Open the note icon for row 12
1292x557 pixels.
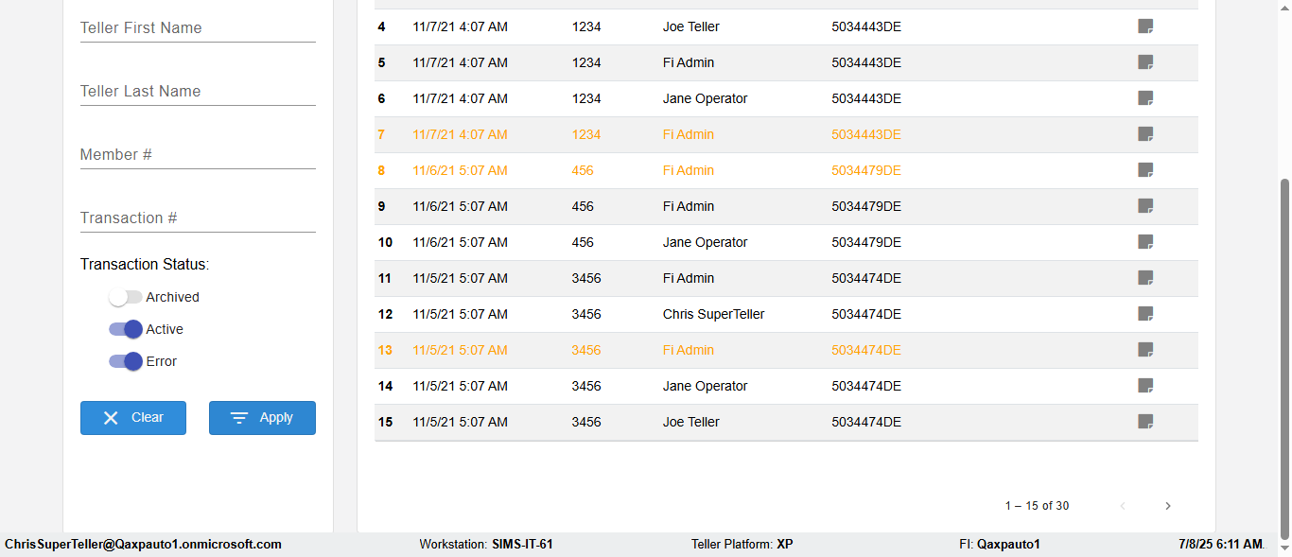point(1145,314)
